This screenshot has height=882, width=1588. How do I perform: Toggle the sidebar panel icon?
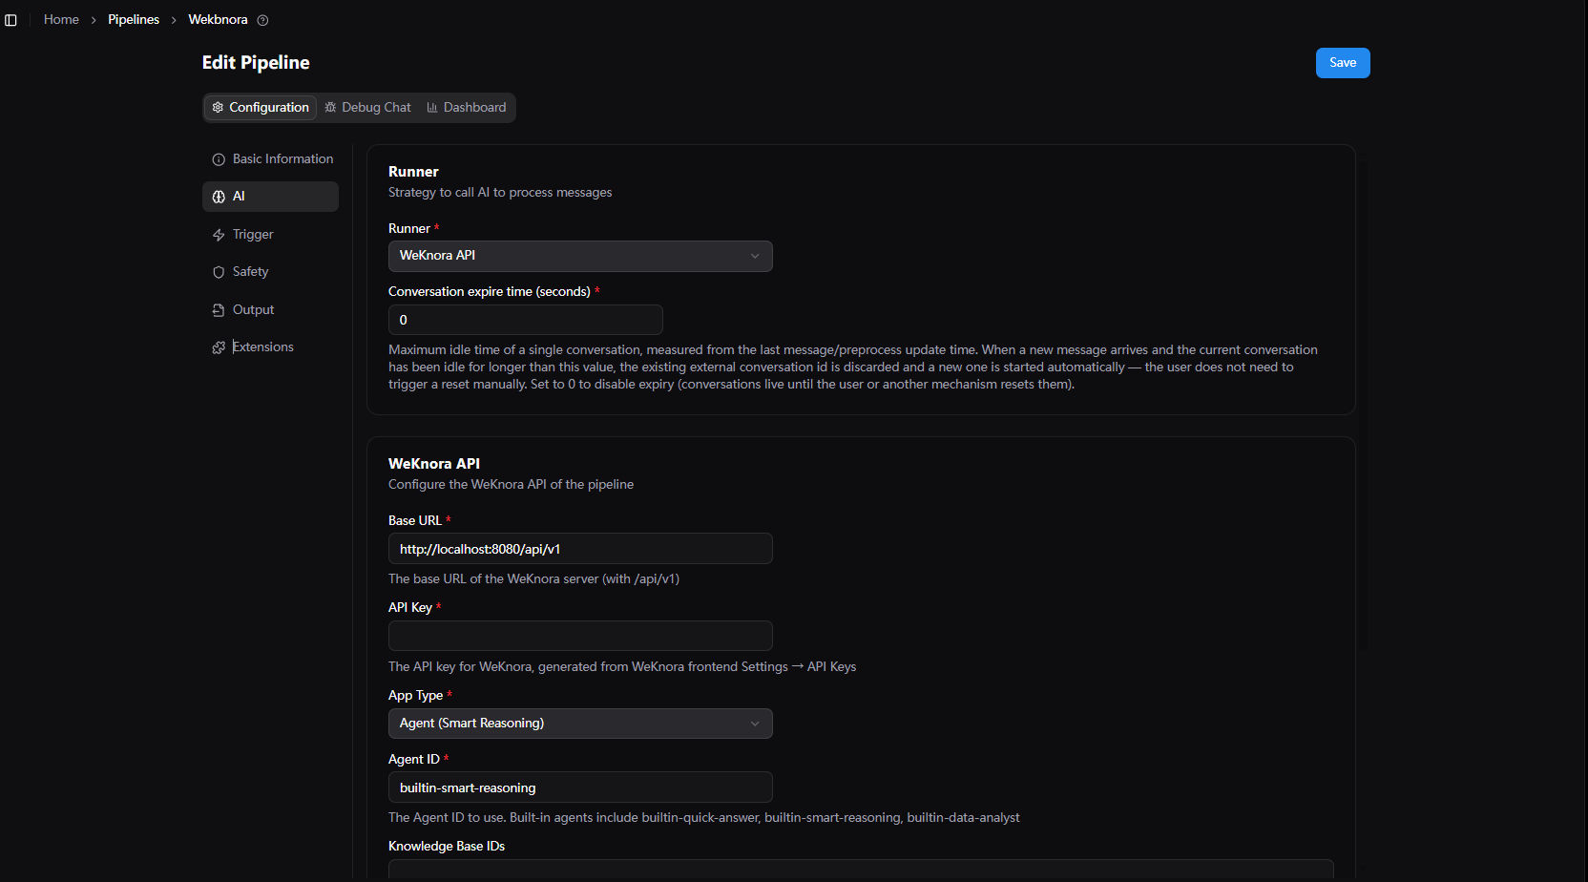pyautogui.click(x=10, y=20)
